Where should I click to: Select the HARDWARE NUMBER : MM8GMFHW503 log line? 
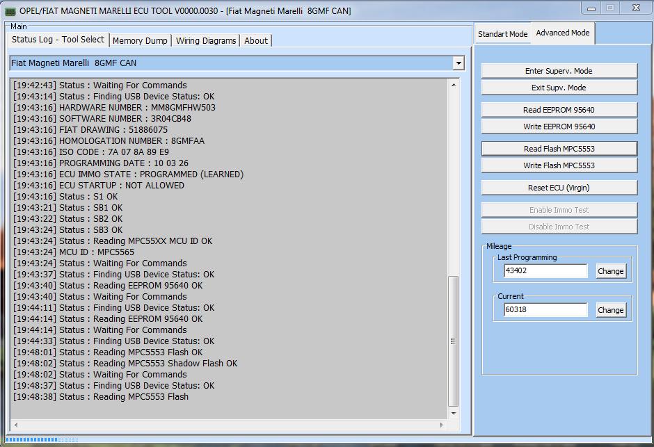point(114,108)
